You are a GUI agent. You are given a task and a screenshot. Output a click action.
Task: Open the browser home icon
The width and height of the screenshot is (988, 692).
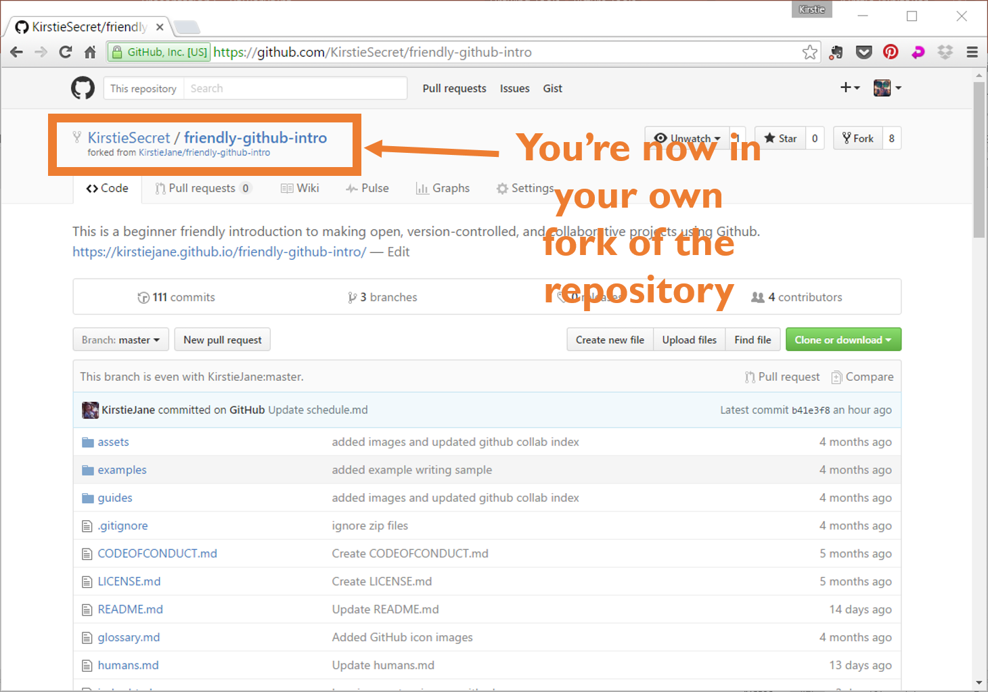tap(90, 52)
